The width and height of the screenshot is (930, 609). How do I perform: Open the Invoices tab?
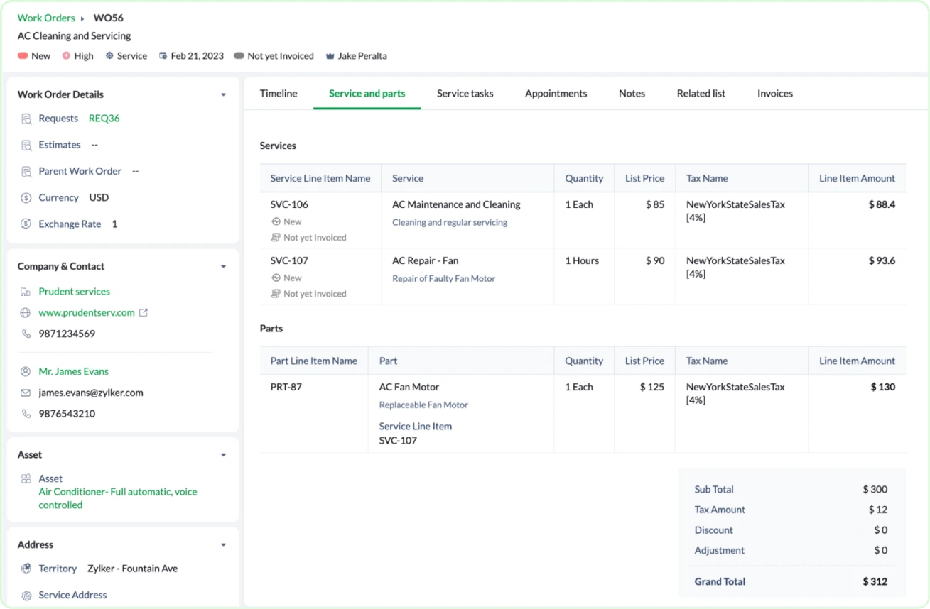[x=774, y=94]
